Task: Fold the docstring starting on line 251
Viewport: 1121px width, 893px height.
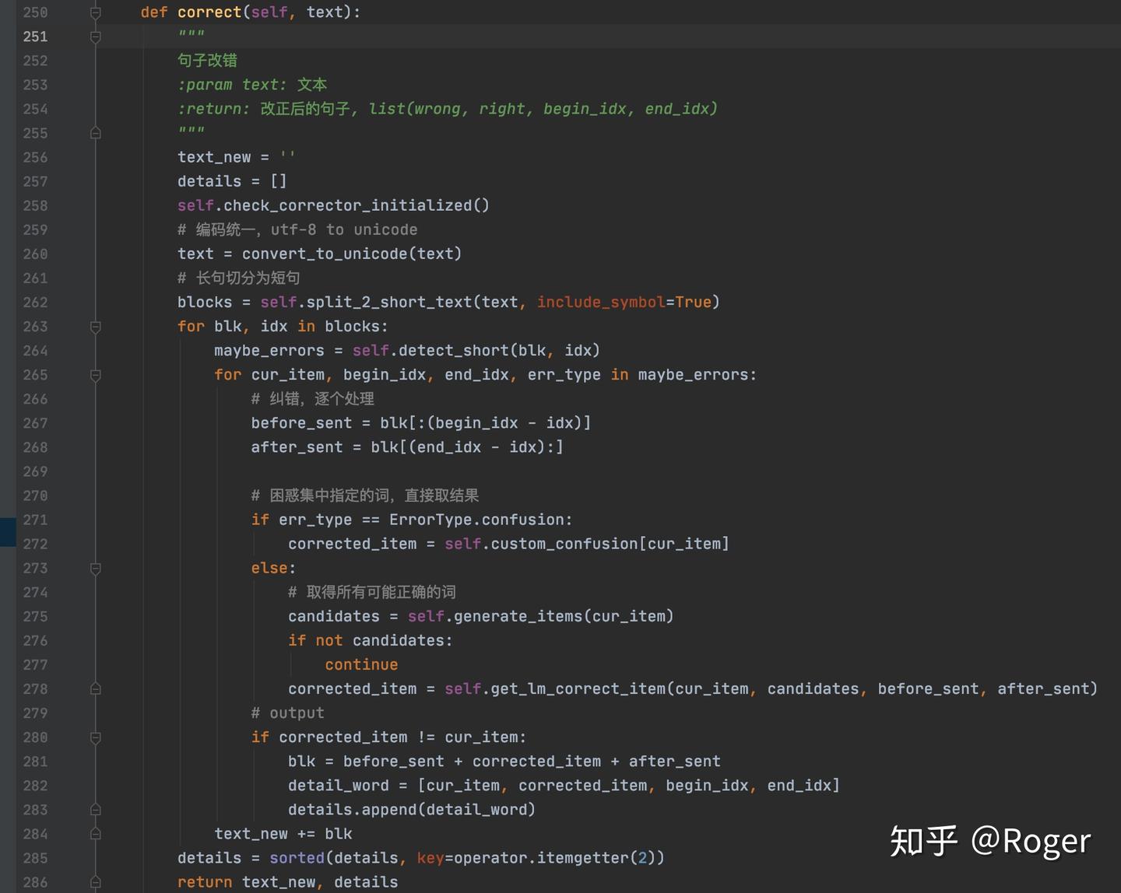Action: pyautogui.click(x=95, y=37)
